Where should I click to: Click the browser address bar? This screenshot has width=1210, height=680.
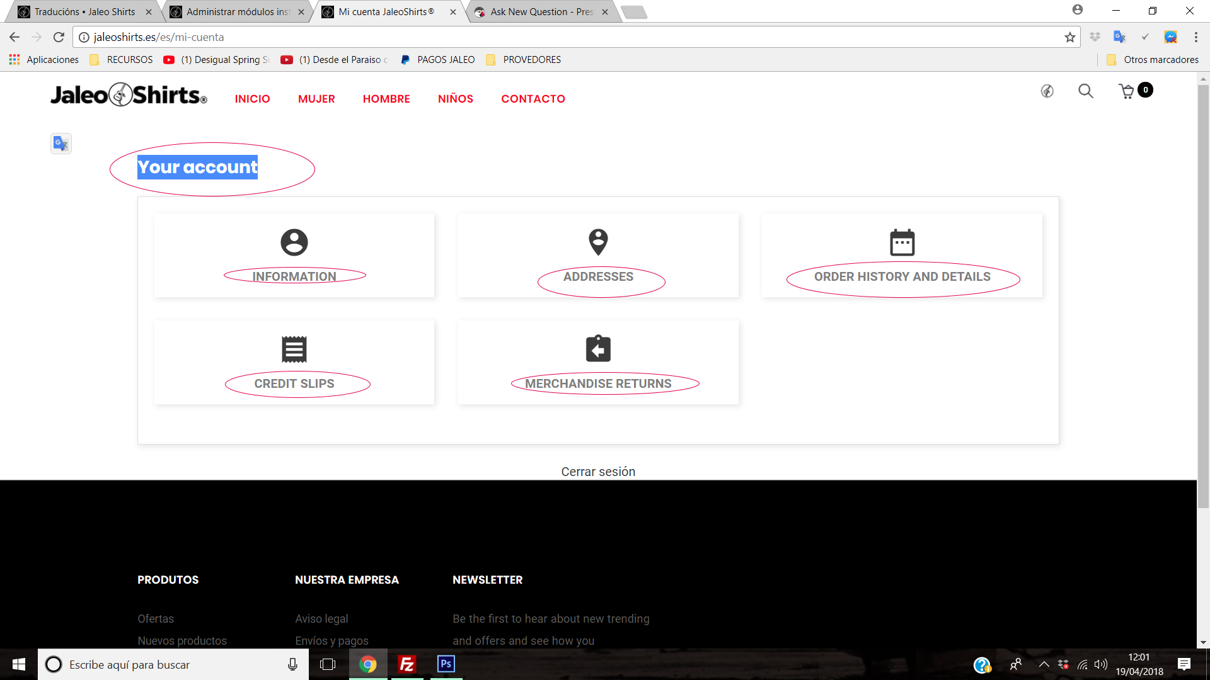coord(567,37)
